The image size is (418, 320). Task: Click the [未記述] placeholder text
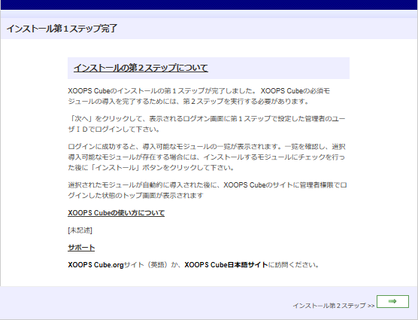(x=80, y=230)
